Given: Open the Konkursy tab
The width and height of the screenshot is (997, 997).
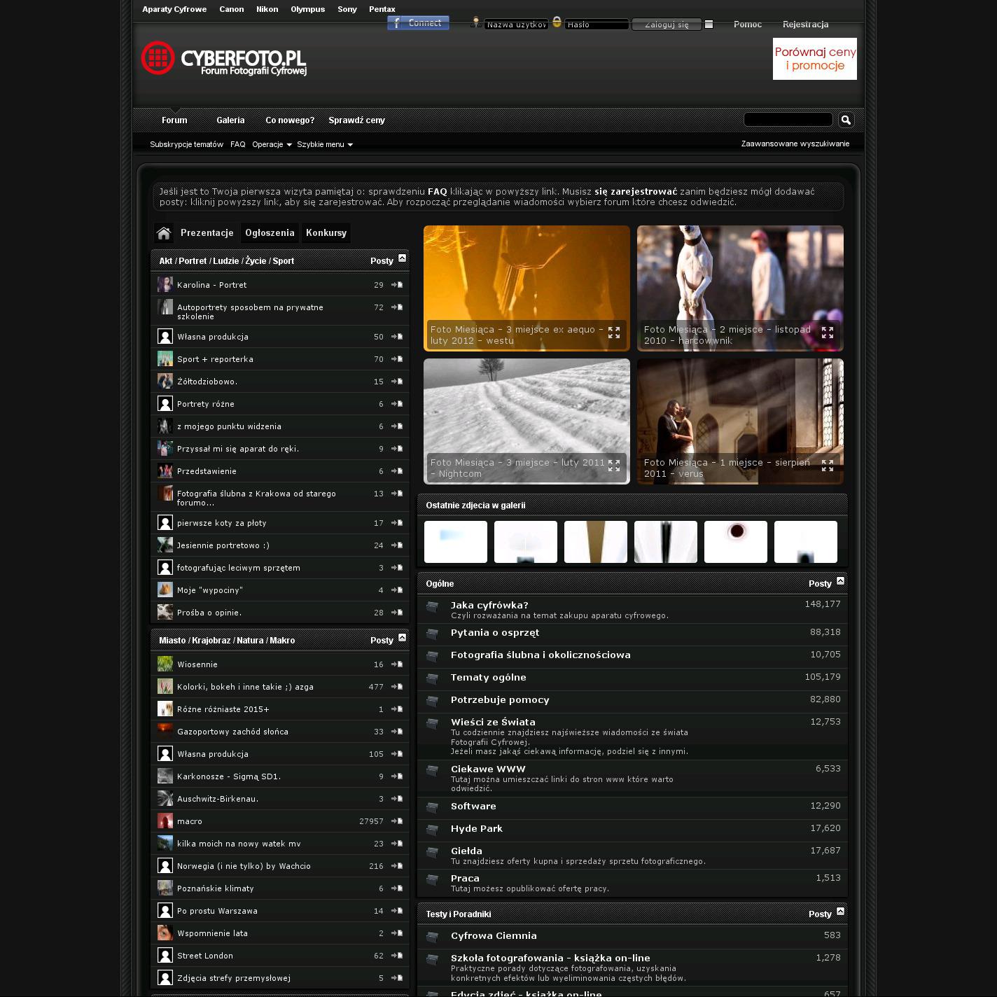Looking at the screenshot, I should [326, 233].
